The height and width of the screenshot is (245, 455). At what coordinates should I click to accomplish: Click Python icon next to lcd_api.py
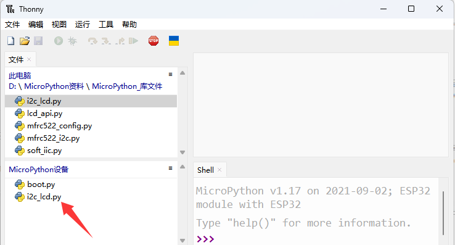[x=20, y=114]
